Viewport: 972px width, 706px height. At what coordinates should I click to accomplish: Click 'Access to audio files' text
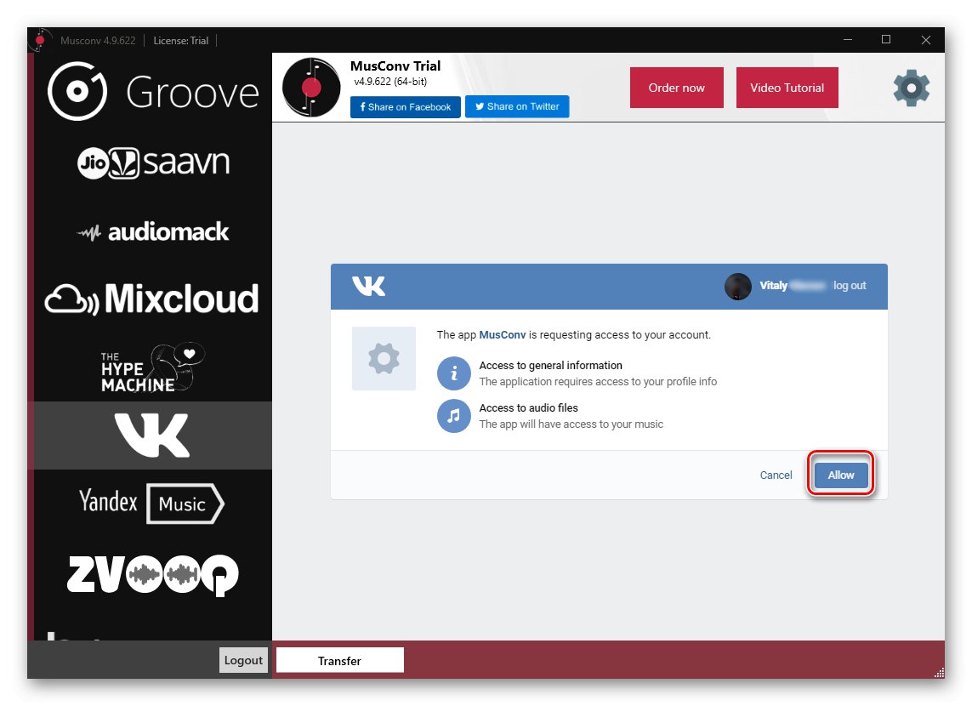click(x=528, y=407)
